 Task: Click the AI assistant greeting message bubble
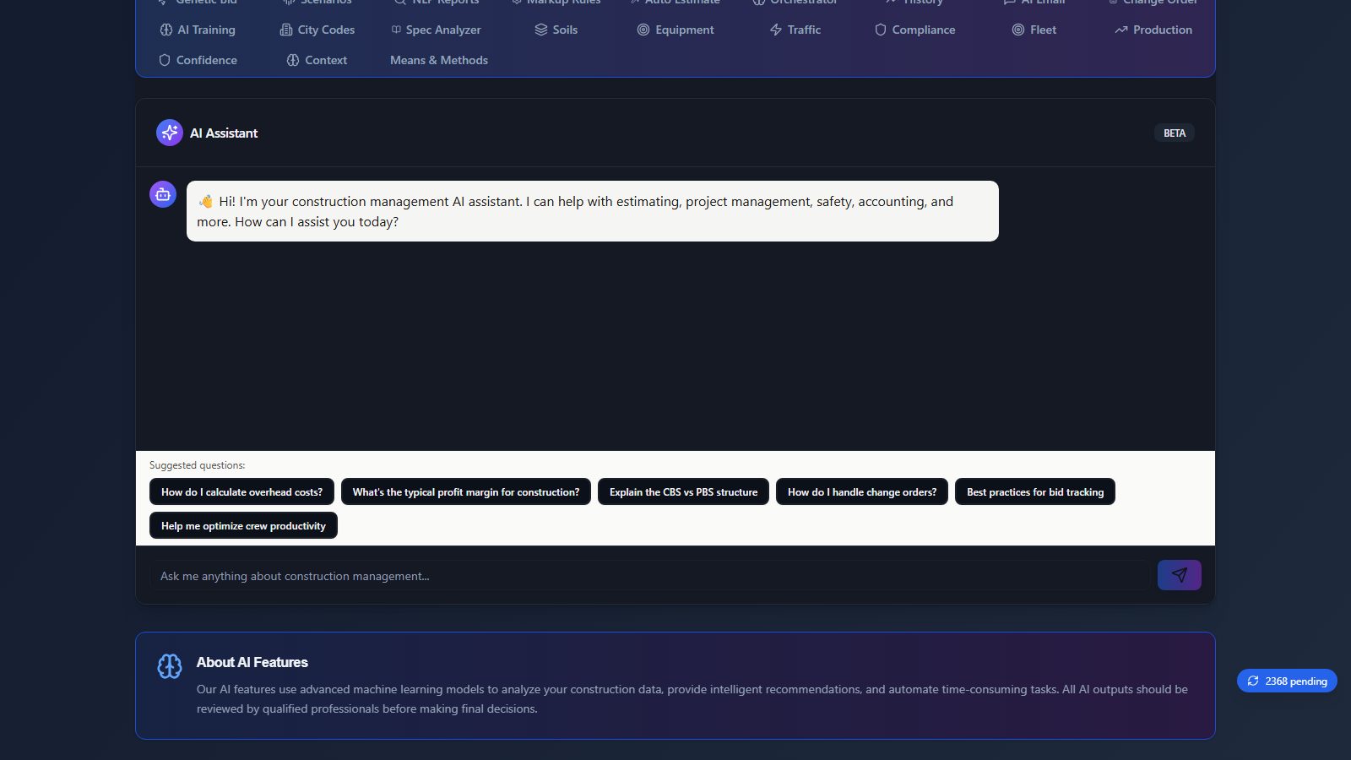pos(593,211)
